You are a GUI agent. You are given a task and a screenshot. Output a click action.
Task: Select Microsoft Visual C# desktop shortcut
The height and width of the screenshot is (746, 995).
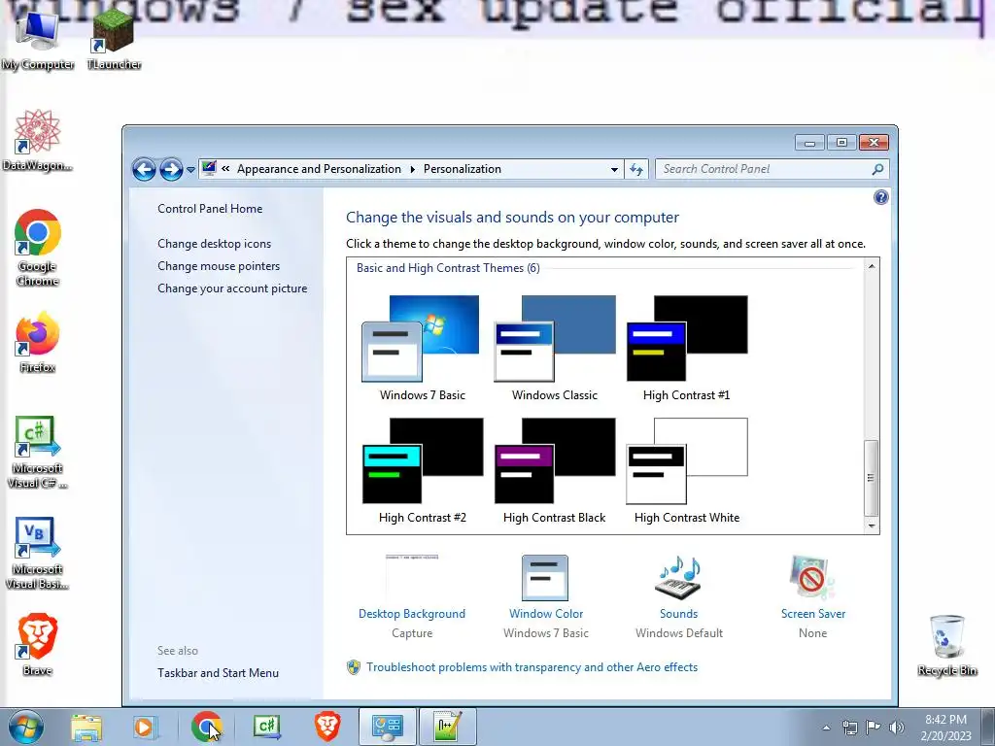point(38,453)
